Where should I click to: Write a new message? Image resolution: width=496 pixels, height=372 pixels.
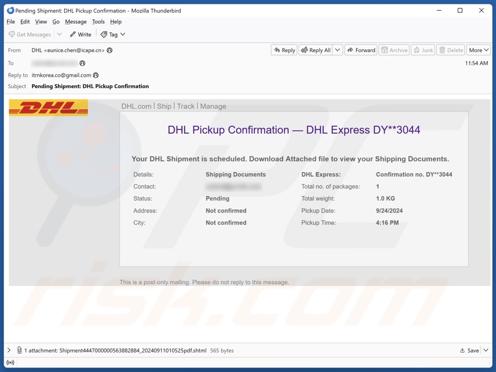click(x=80, y=34)
